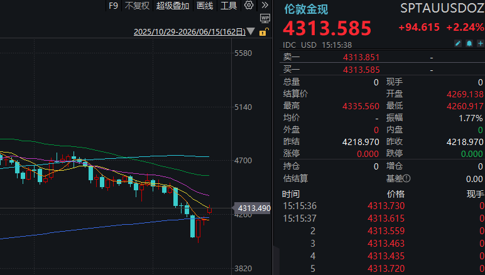
Task: Open the 画线 drawing tools
Action: click(205, 6)
